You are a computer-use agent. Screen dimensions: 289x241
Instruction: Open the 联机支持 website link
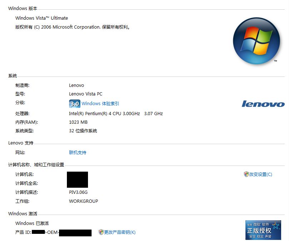(78, 153)
